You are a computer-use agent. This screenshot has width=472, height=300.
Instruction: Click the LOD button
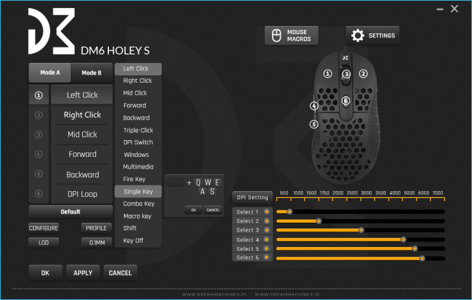tap(44, 243)
